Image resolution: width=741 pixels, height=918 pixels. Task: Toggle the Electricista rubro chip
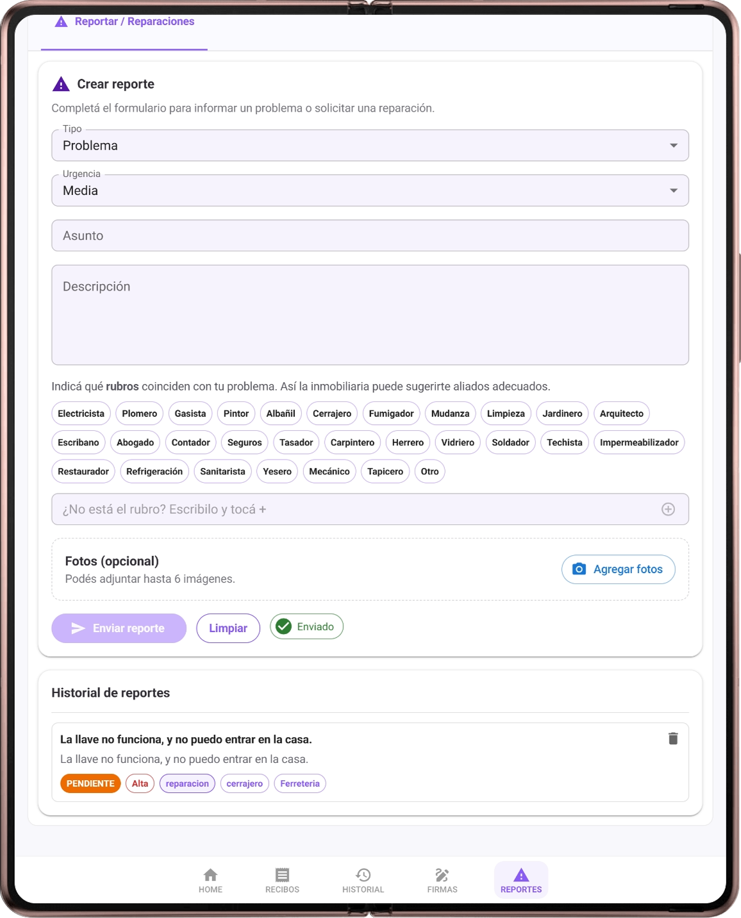[x=81, y=413]
